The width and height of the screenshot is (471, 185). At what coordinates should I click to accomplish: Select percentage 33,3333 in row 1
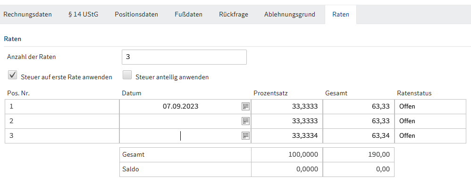287,106
